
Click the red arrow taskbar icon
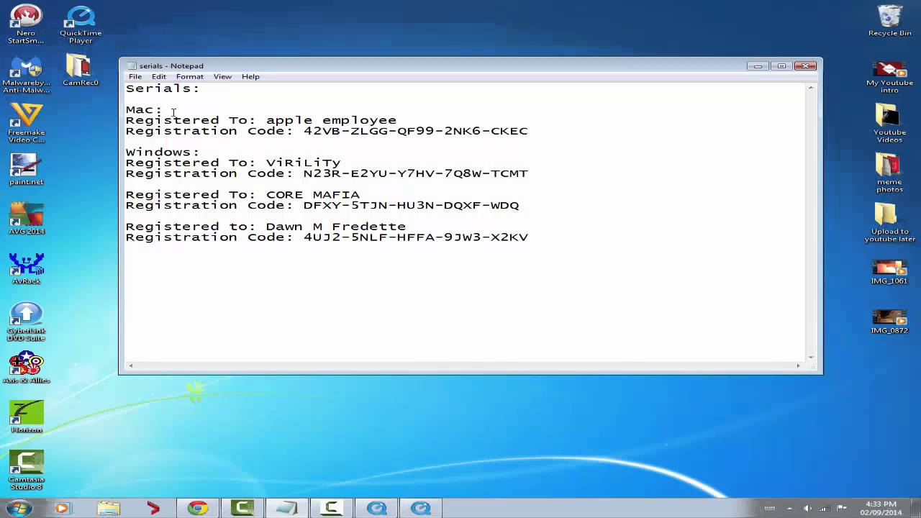[x=153, y=508]
